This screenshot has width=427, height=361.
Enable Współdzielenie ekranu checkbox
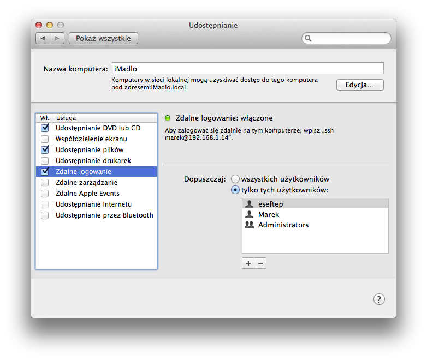point(45,139)
